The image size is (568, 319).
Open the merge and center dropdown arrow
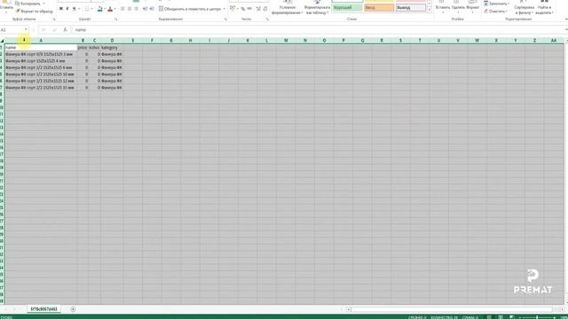(225, 9)
